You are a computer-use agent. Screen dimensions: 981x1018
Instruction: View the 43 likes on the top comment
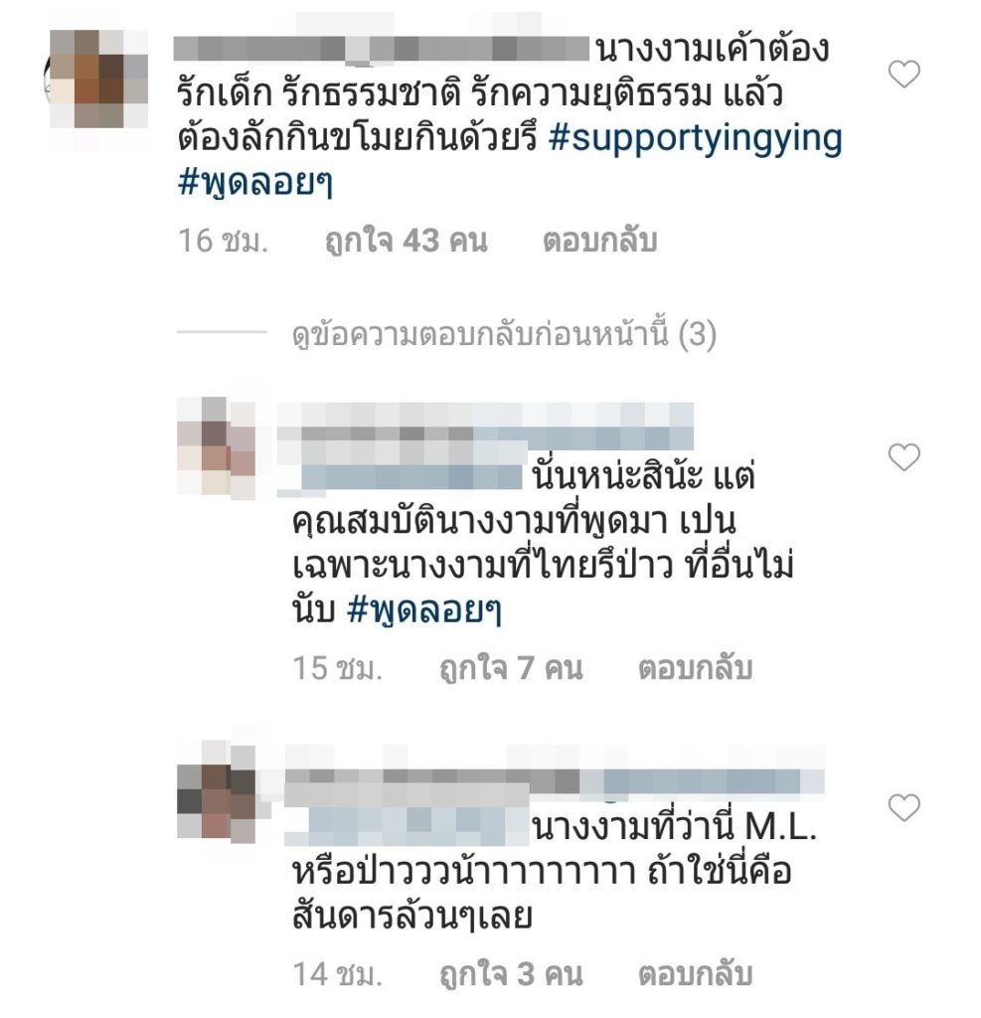coord(407,241)
